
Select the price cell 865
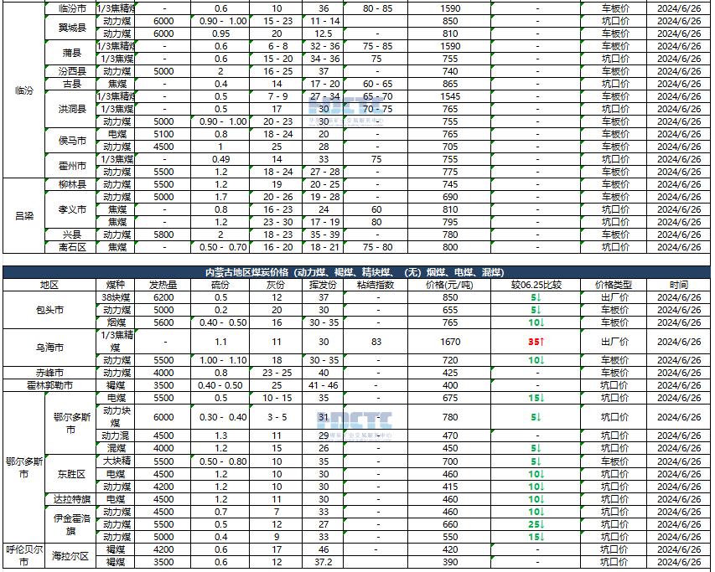point(449,84)
